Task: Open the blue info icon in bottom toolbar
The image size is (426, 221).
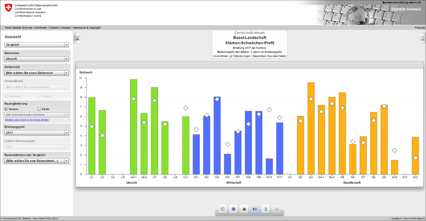Action: [233, 209]
